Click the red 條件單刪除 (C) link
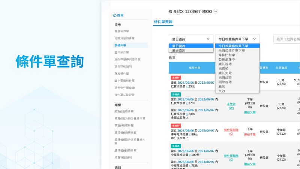The height and width of the screenshot is (169, 300). point(231,132)
